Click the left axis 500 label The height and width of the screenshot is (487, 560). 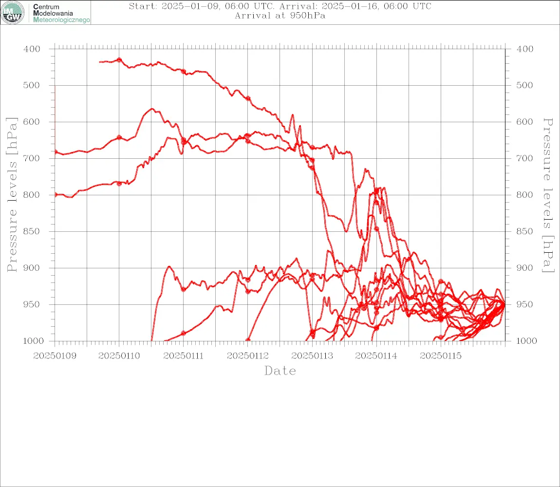point(32,85)
